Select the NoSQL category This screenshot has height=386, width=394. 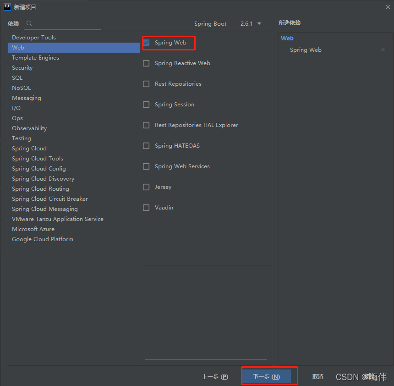(74, 88)
